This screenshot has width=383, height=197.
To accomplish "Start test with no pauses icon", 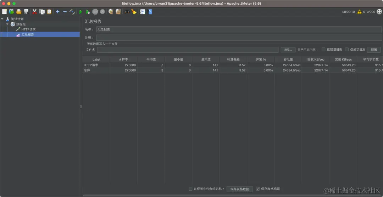I will click(88, 11).
